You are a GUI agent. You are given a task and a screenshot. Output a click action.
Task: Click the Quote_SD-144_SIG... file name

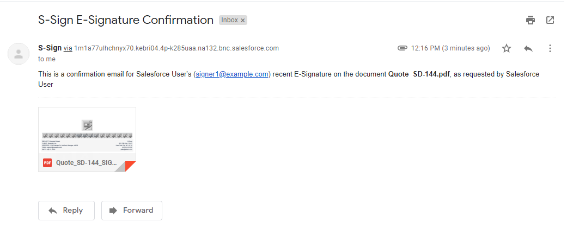[87, 163]
